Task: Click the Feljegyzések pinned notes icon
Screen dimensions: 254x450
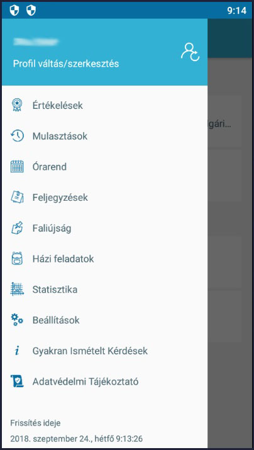Action: pyautogui.click(x=17, y=197)
